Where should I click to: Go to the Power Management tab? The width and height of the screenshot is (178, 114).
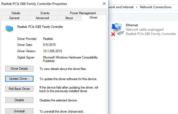coord(83,13)
